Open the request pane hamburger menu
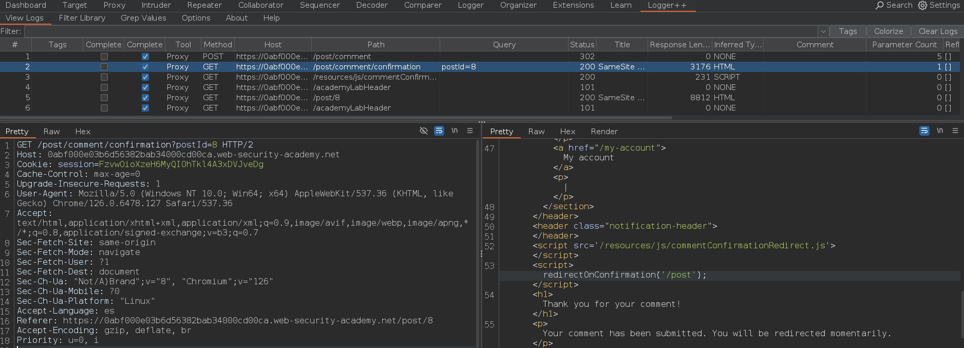This screenshot has height=348, width=964. tap(470, 131)
